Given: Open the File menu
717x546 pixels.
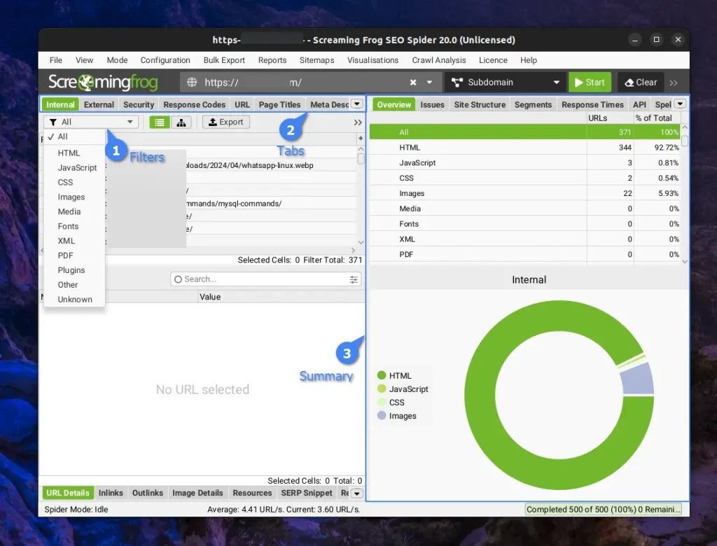Looking at the screenshot, I should click(56, 60).
